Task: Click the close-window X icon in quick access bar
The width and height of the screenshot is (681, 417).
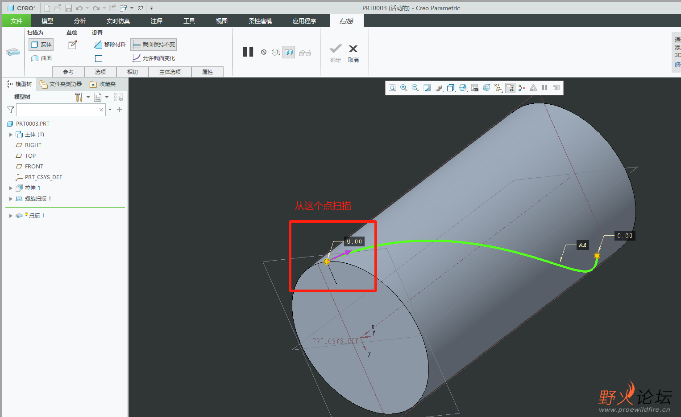Action: point(141,8)
